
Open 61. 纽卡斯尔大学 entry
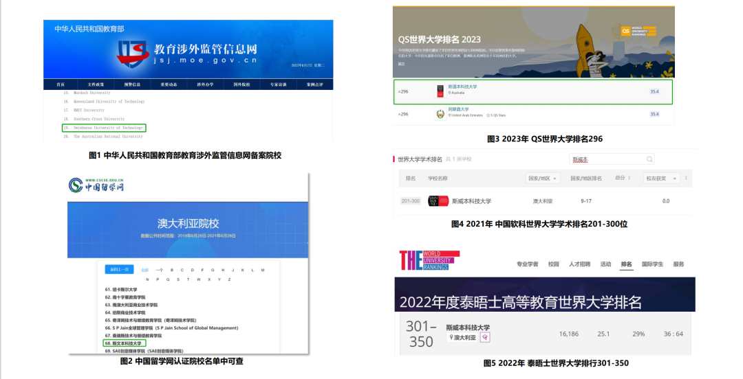pyautogui.click(x=121, y=290)
